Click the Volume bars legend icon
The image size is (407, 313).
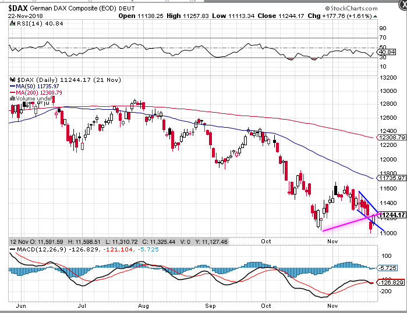[x=12, y=98]
